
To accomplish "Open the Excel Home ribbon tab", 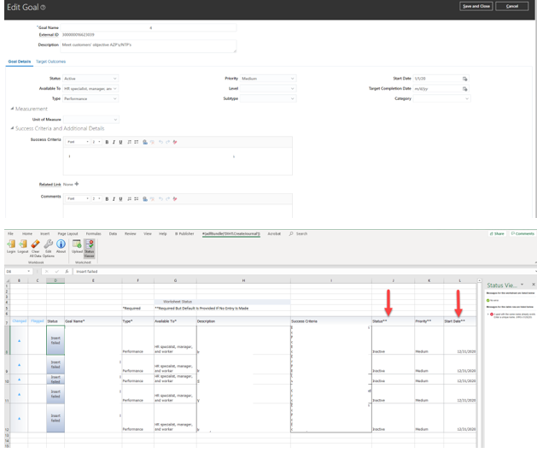I will click(x=27, y=233).
